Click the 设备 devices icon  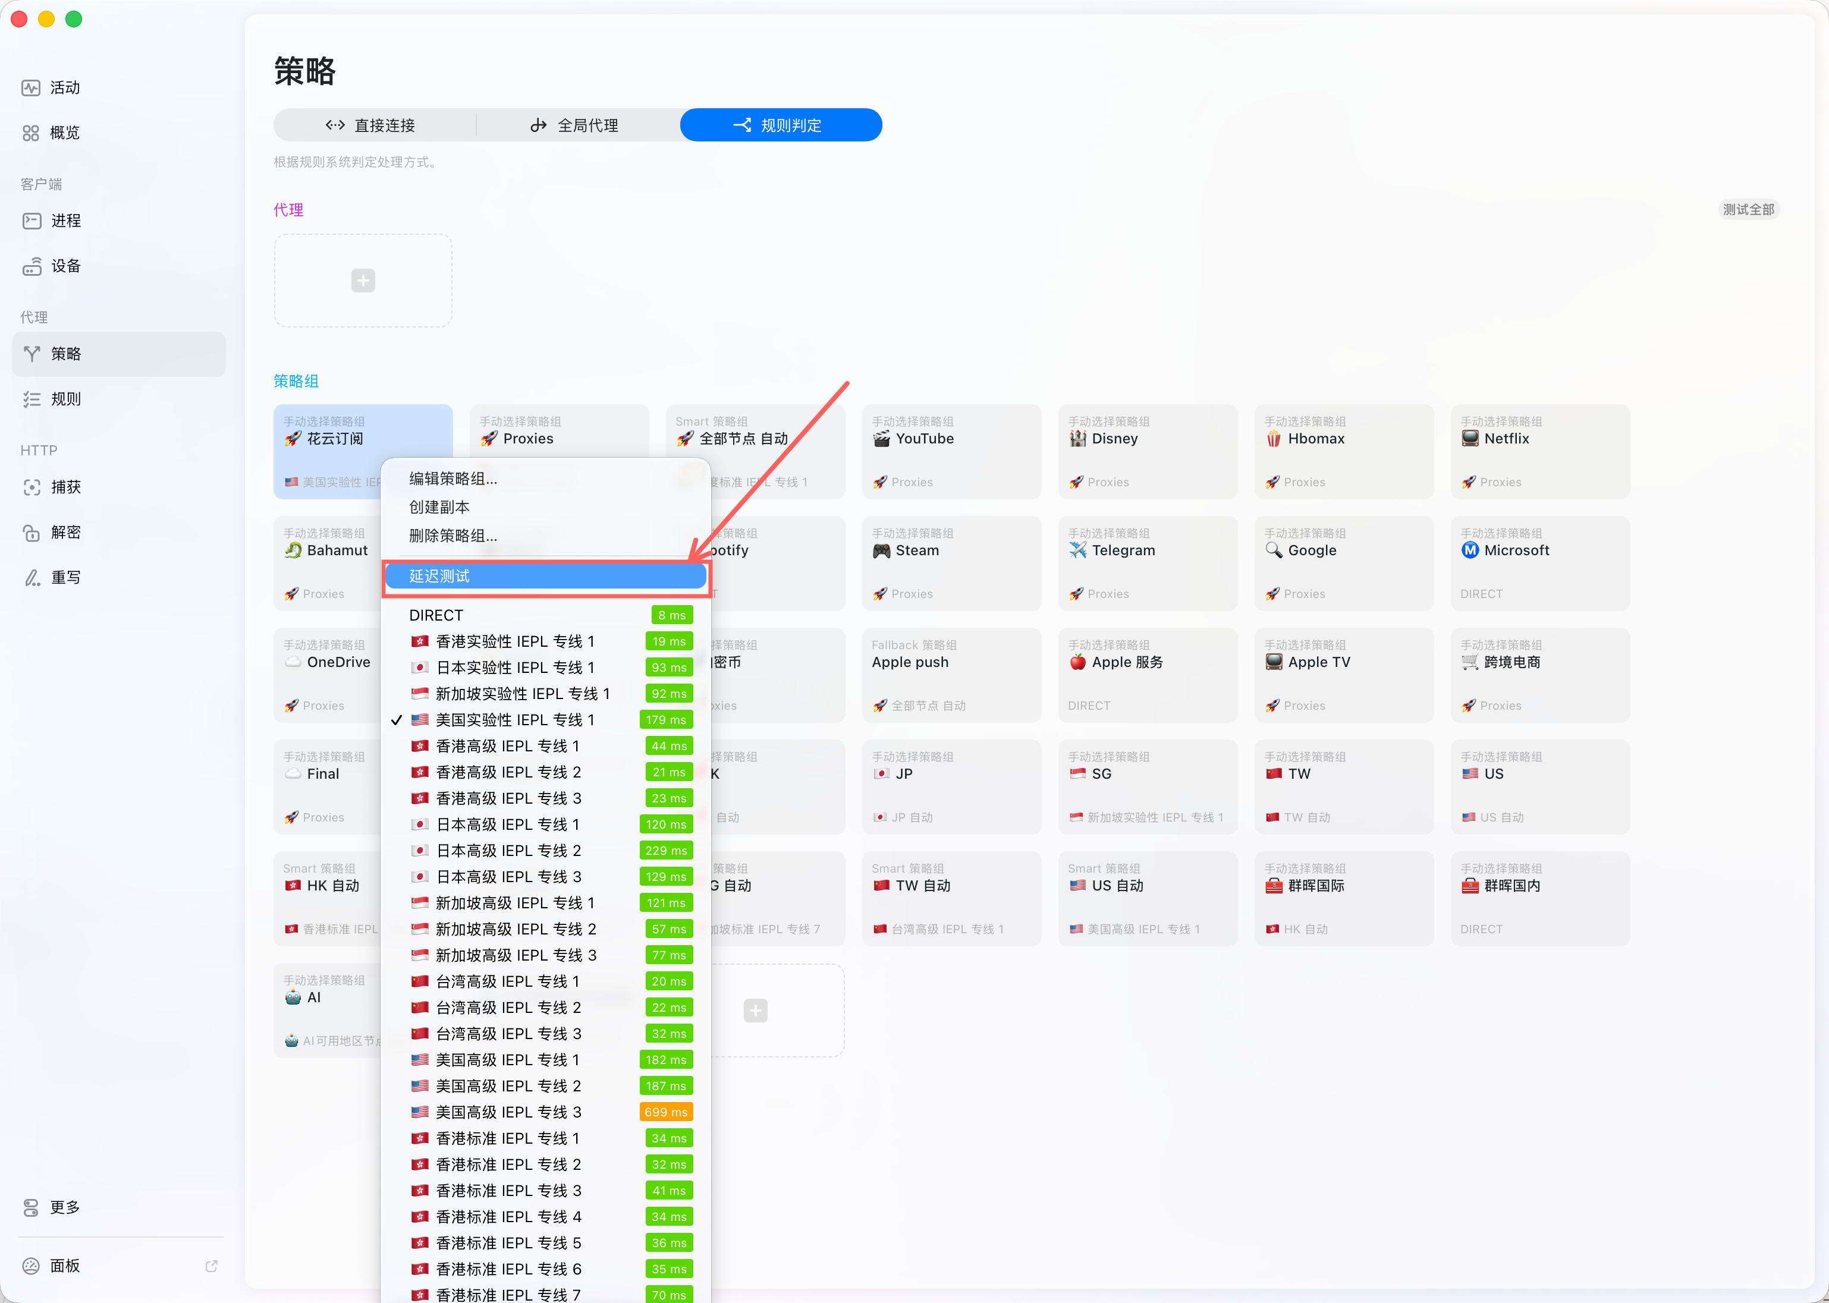pos(32,266)
